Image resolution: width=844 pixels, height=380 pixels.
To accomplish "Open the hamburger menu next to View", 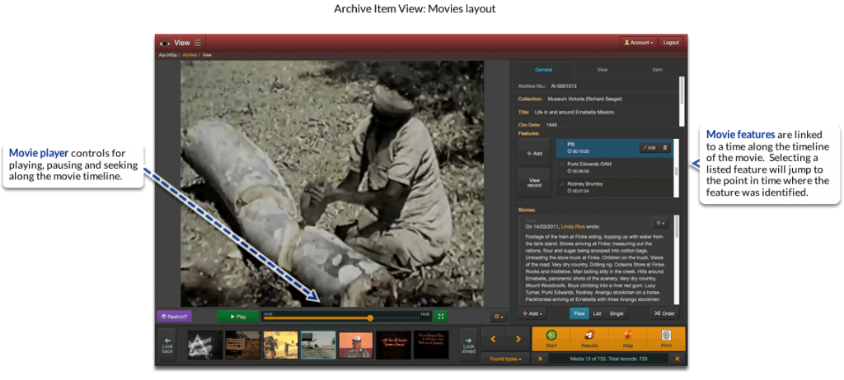I will pyautogui.click(x=198, y=43).
